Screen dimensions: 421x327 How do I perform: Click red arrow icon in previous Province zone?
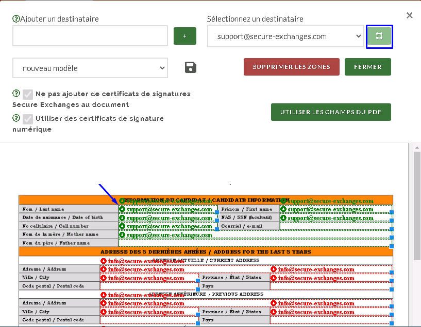274,312
